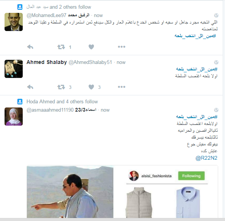Open Ahmed Shalaby's profile name link

tap(47, 62)
